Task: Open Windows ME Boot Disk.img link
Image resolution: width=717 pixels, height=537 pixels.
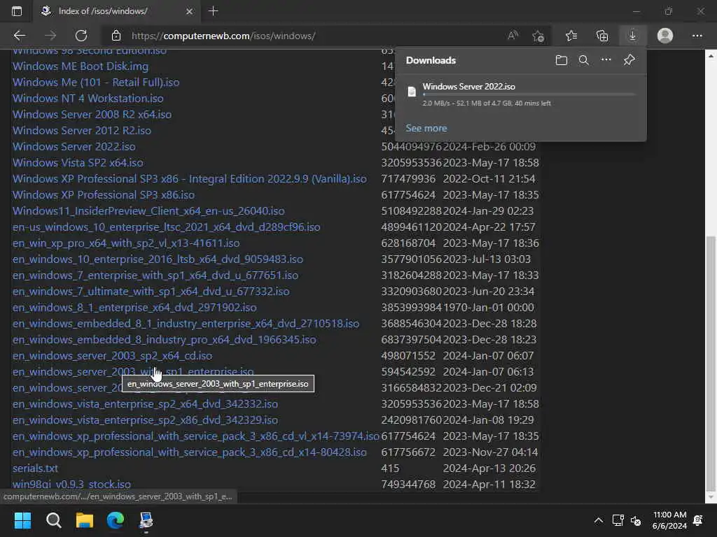Action: click(81, 66)
